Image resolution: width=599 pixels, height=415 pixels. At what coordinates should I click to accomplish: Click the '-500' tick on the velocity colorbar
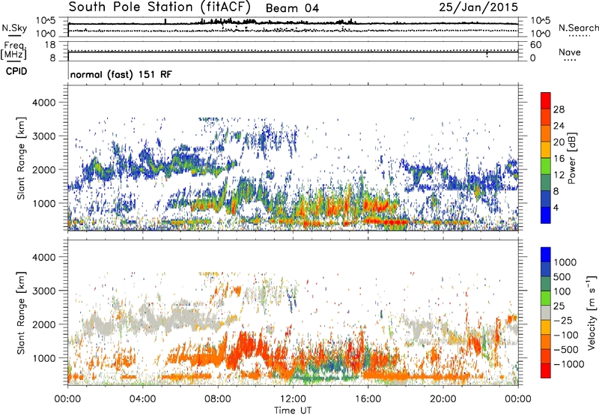pyautogui.click(x=566, y=349)
